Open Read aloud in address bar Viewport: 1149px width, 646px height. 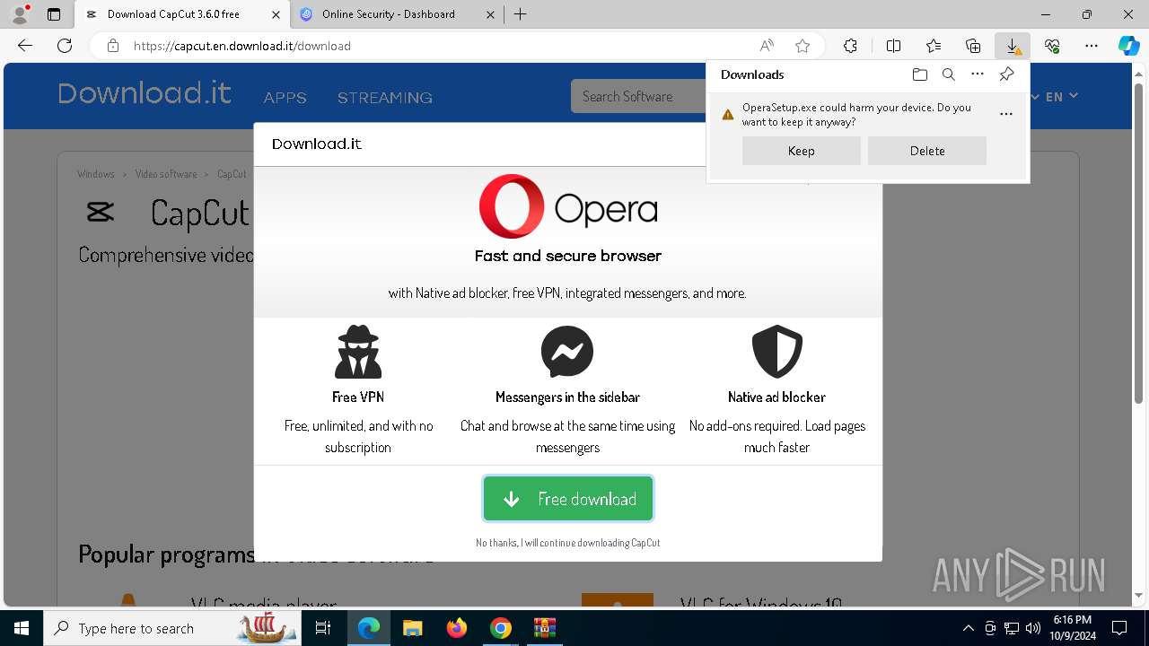tap(767, 46)
